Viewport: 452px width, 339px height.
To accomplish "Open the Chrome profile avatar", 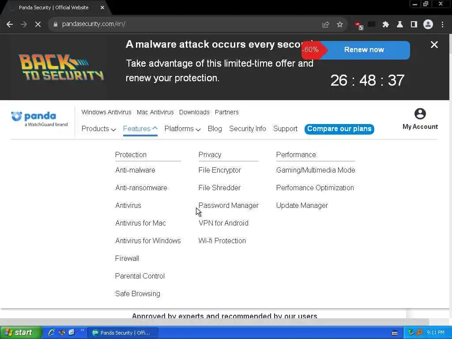I will point(428,25).
